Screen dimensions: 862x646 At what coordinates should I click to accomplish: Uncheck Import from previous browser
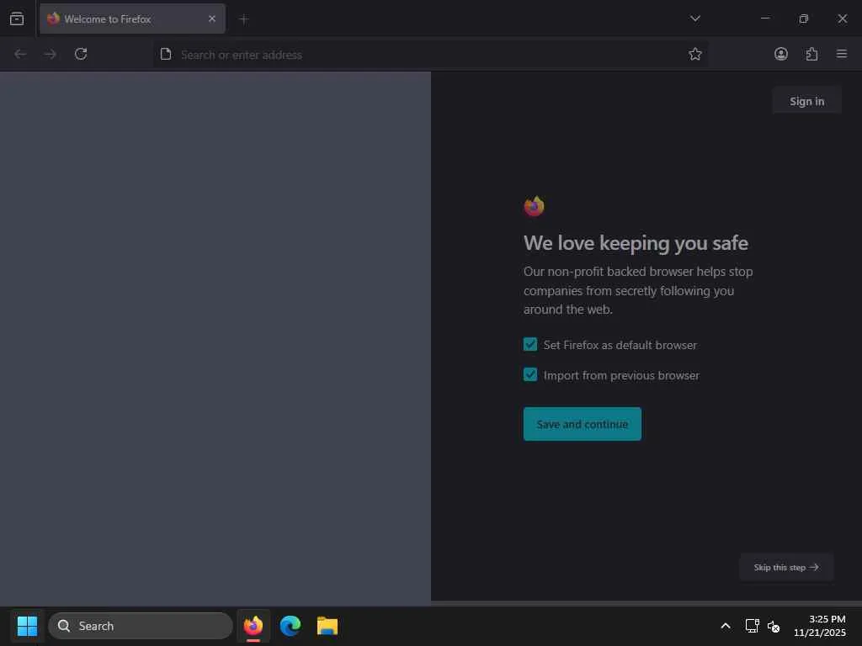point(530,374)
